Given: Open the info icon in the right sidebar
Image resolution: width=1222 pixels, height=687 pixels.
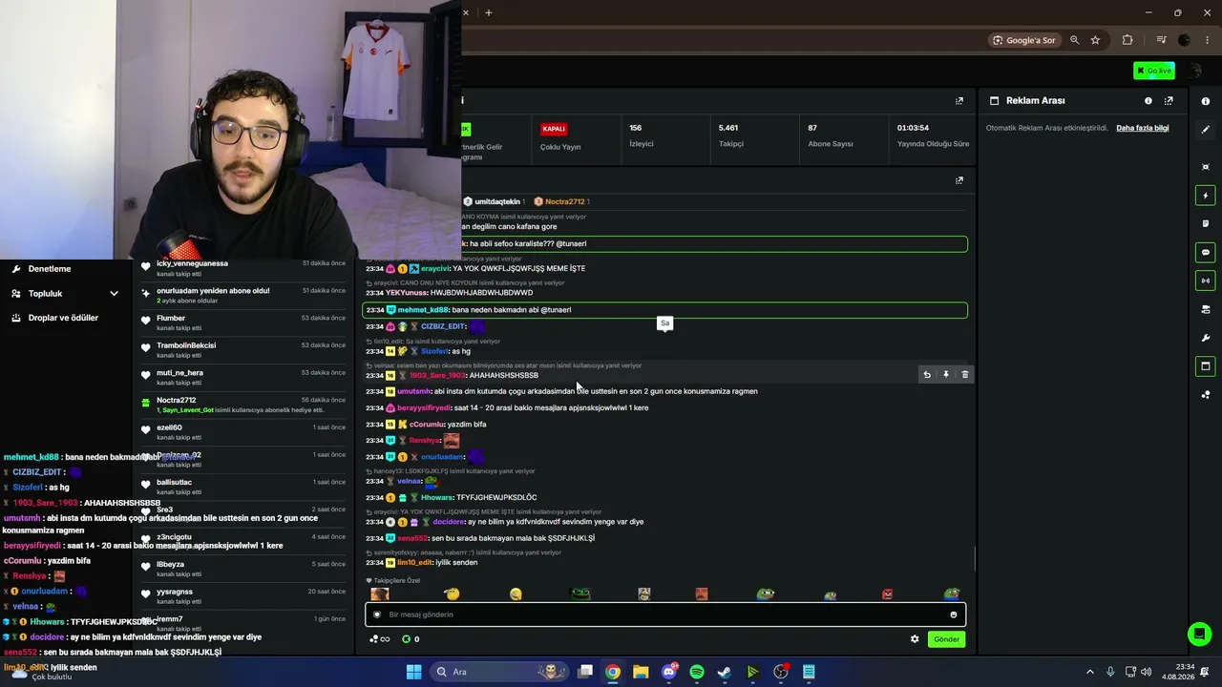Looking at the screenshot, I should (1205, 101).
